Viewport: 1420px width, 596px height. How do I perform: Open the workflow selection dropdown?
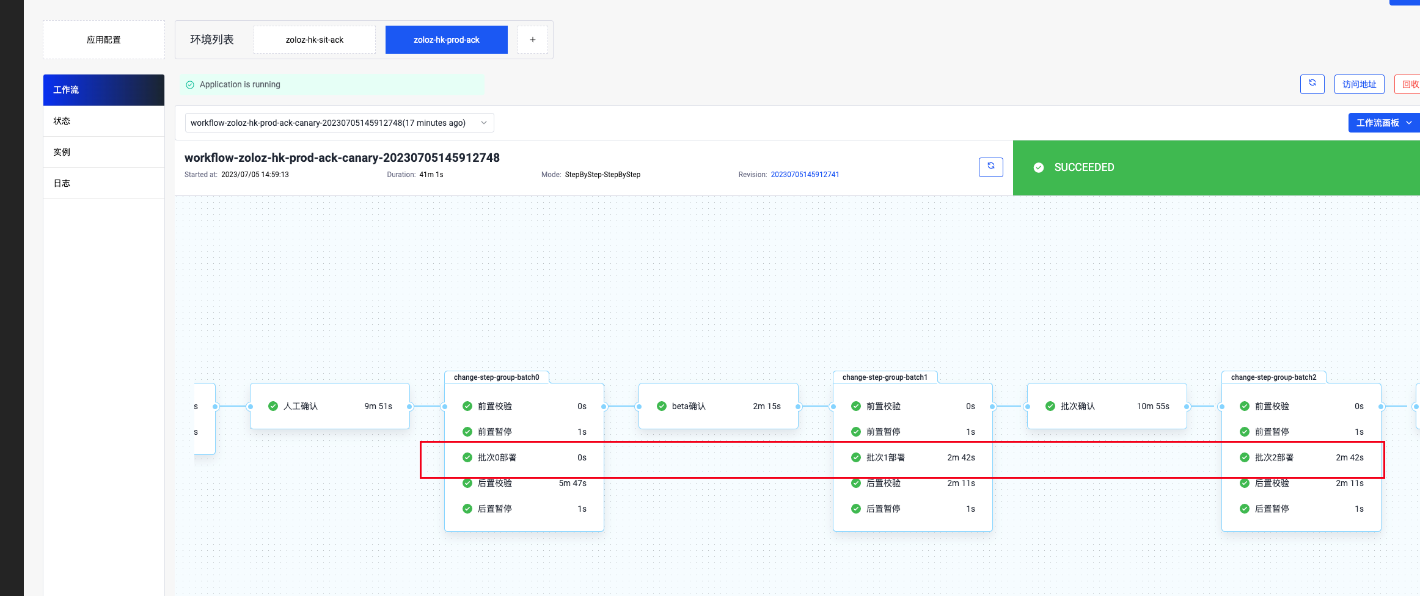click(339, 123)
